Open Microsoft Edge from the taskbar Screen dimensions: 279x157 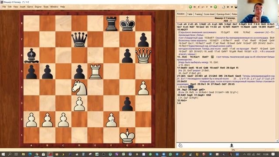(30, 154)
